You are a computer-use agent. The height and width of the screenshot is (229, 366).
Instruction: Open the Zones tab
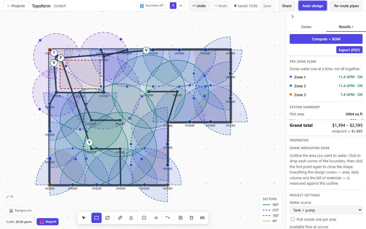coord(306,27)
